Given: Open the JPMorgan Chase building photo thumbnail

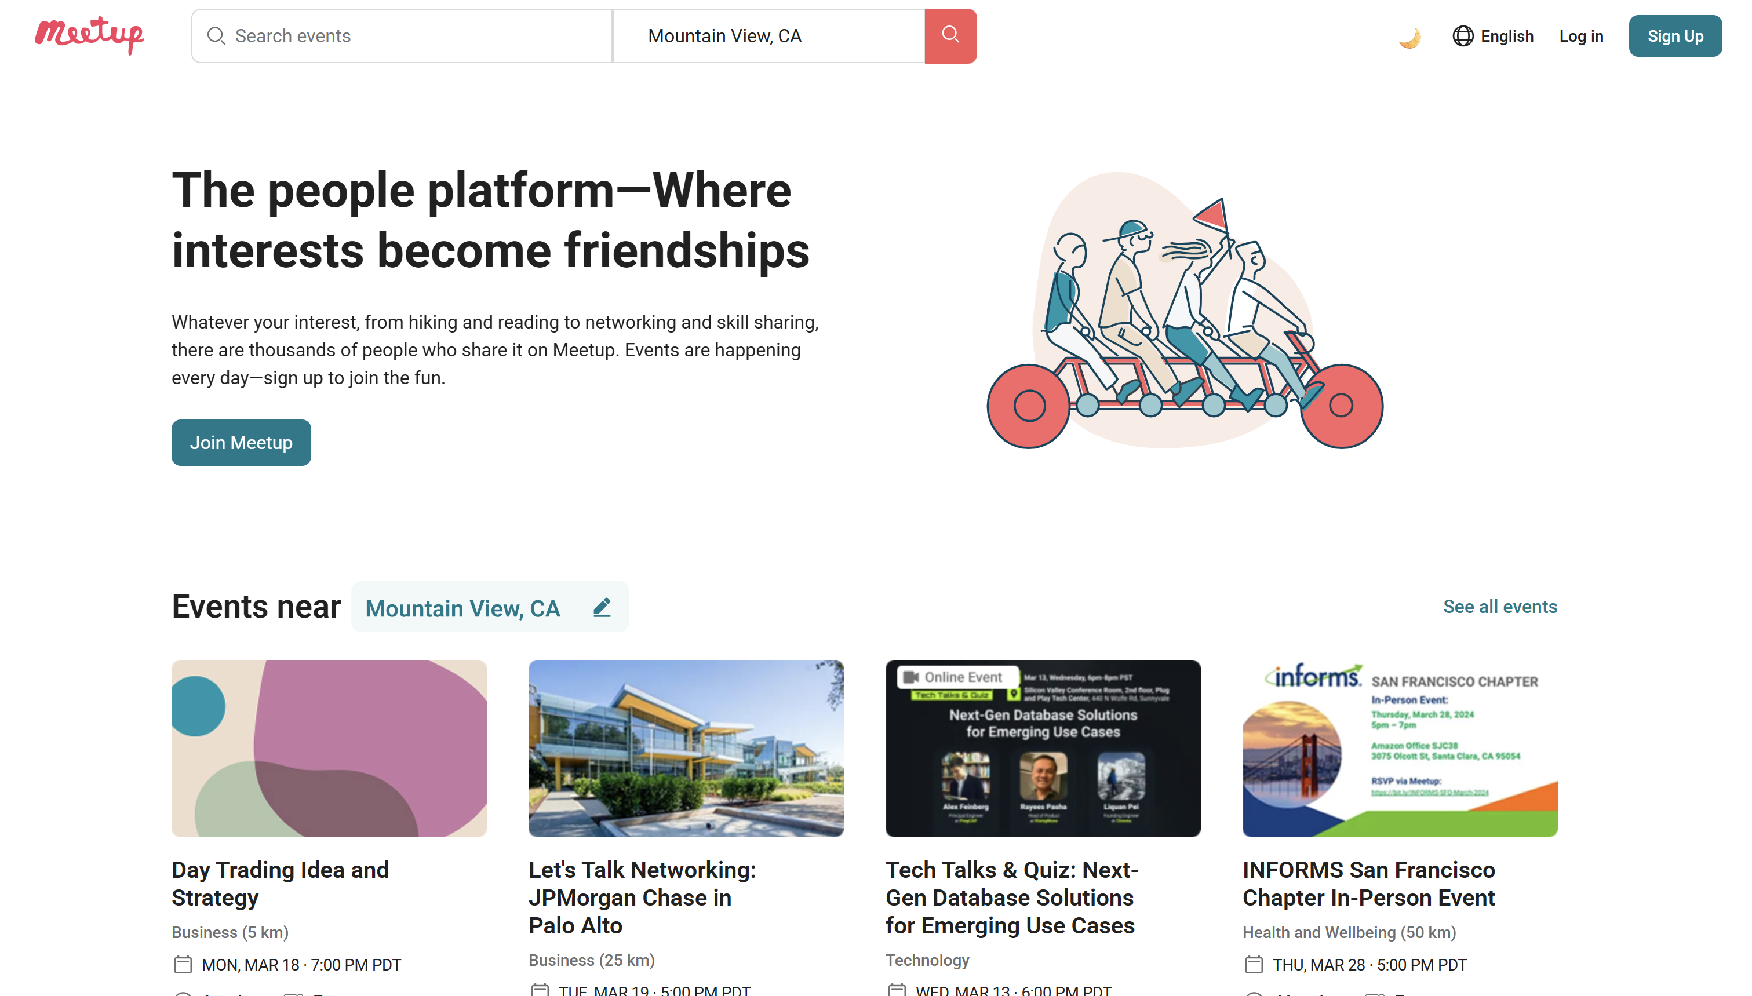Looking at the screenshot, I should (686, 749).
